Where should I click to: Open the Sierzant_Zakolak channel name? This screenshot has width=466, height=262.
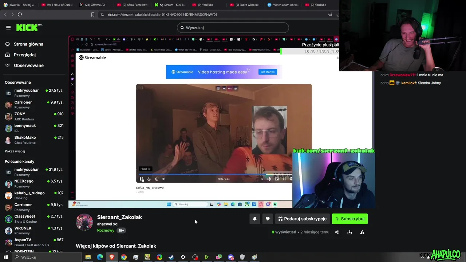pyautogui.click(x=119, y=217)
